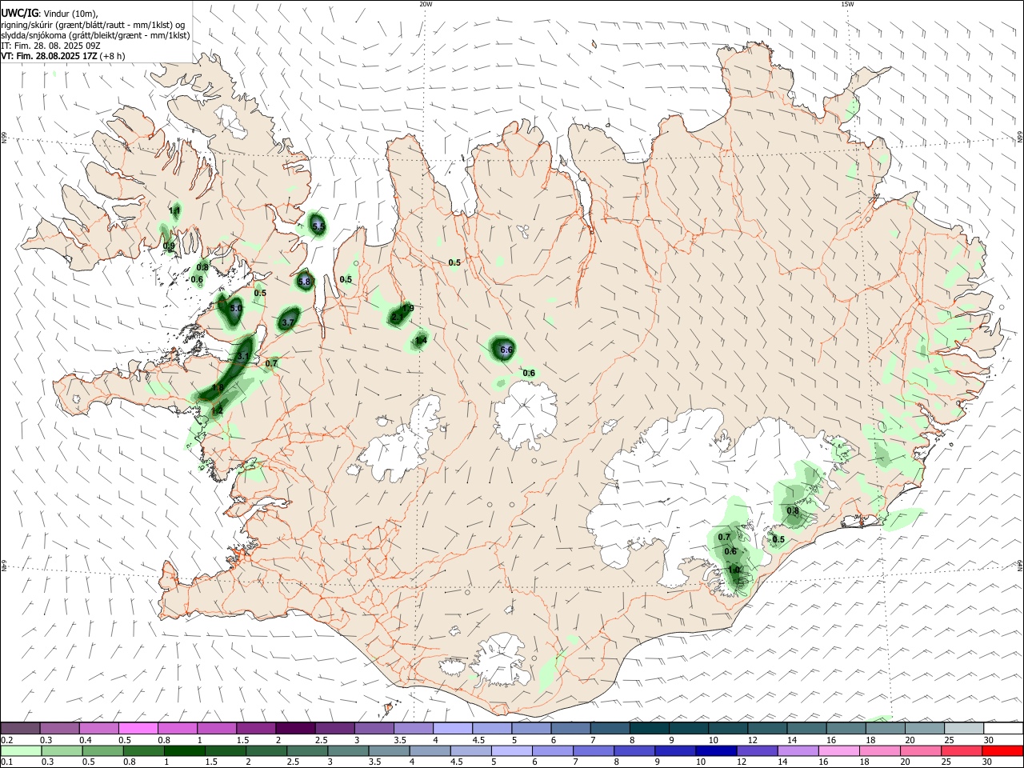Click the 15W longitude label

point(847,4)
